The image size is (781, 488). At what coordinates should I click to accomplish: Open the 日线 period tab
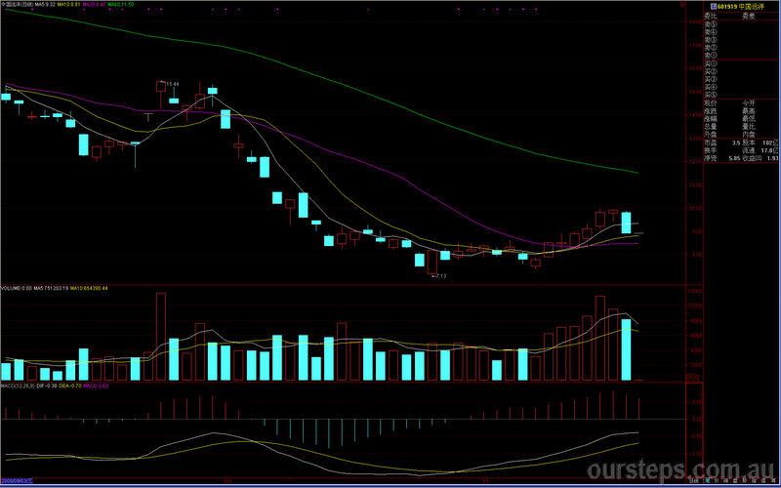pos(694,481)
